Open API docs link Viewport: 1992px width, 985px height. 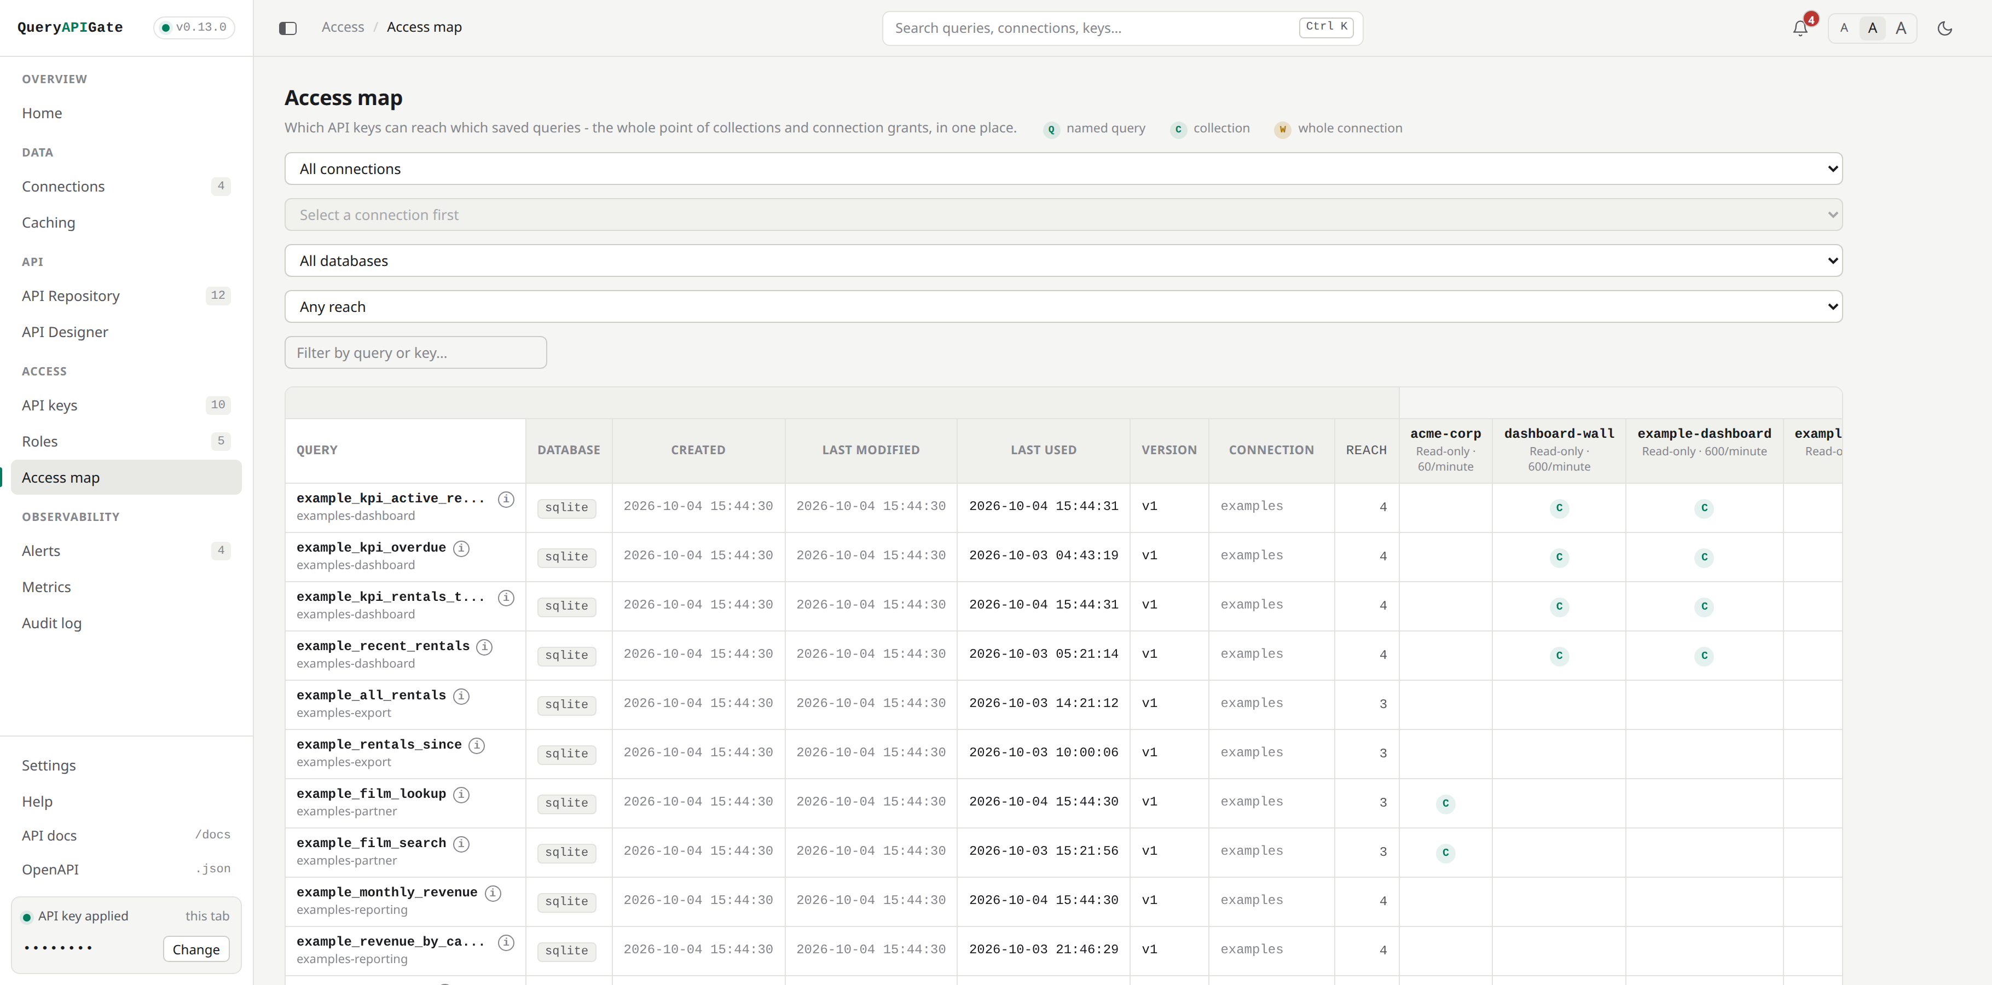(x=126, y=836)
